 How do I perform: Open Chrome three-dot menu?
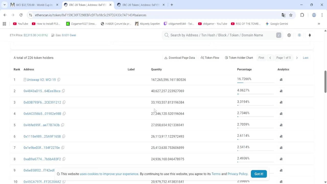(x=322, y=15)
